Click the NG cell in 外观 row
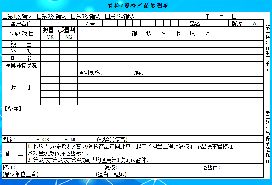 point(68,51)
